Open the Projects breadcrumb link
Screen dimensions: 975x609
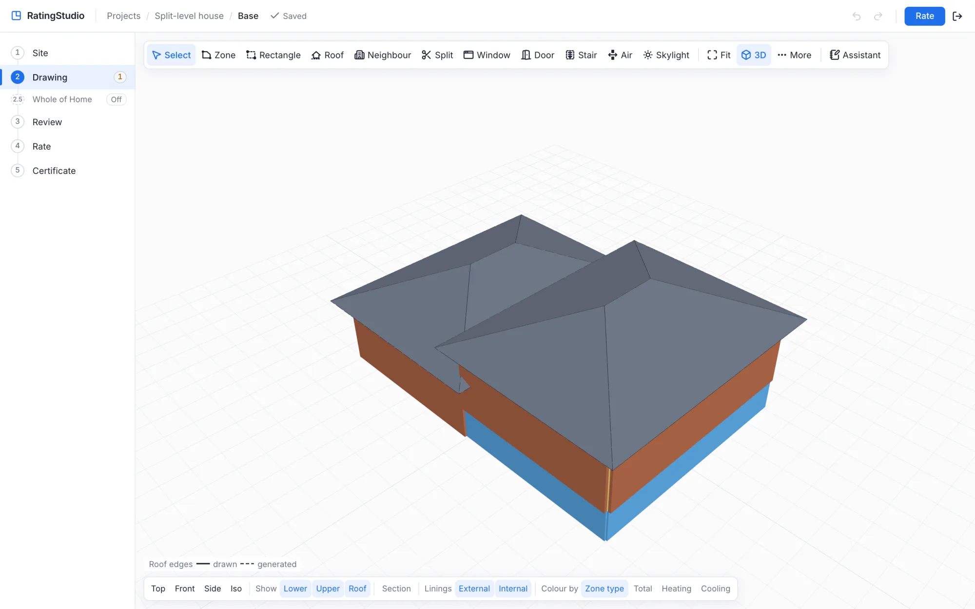pyautogui.click(x=123, y=16)
